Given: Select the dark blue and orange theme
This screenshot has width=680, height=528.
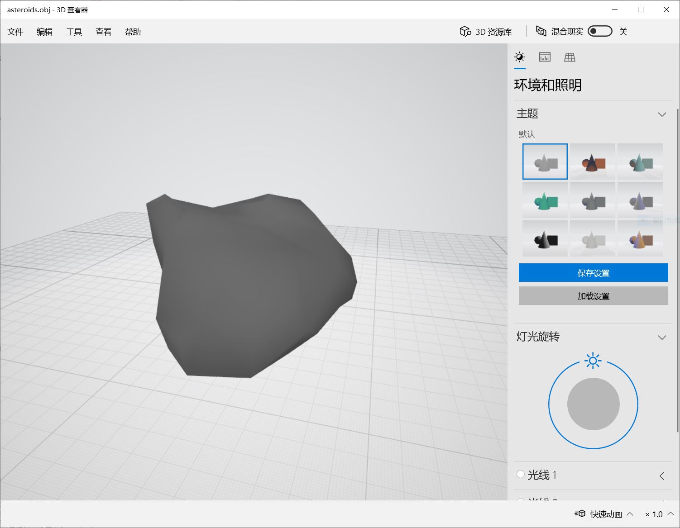Looking at the screenshot, I should pyautogui.click(x=593, y=162).
